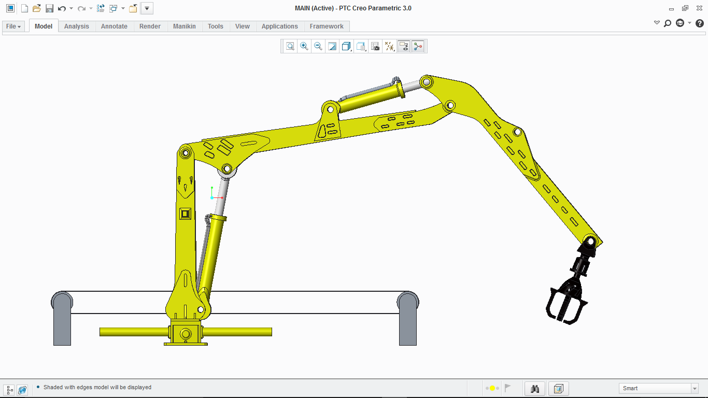708x398 pixels.
Task: Switch to the Analysis tab
Action: click(77, 26)
